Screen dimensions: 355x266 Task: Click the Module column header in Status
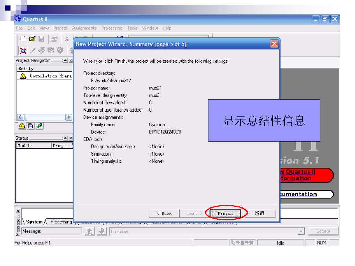tap(34, 145)
